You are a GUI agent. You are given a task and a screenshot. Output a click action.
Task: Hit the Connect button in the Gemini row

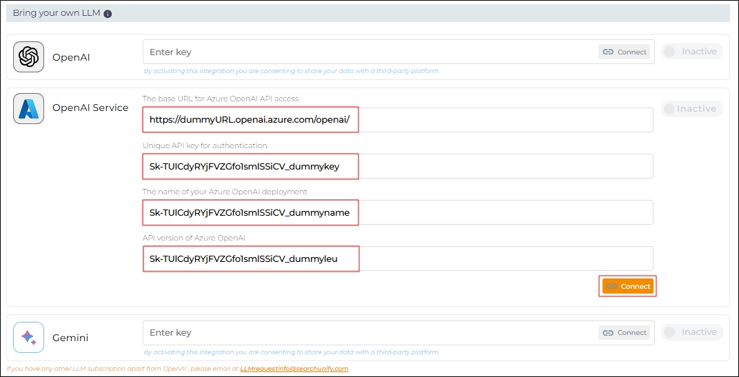625,332
